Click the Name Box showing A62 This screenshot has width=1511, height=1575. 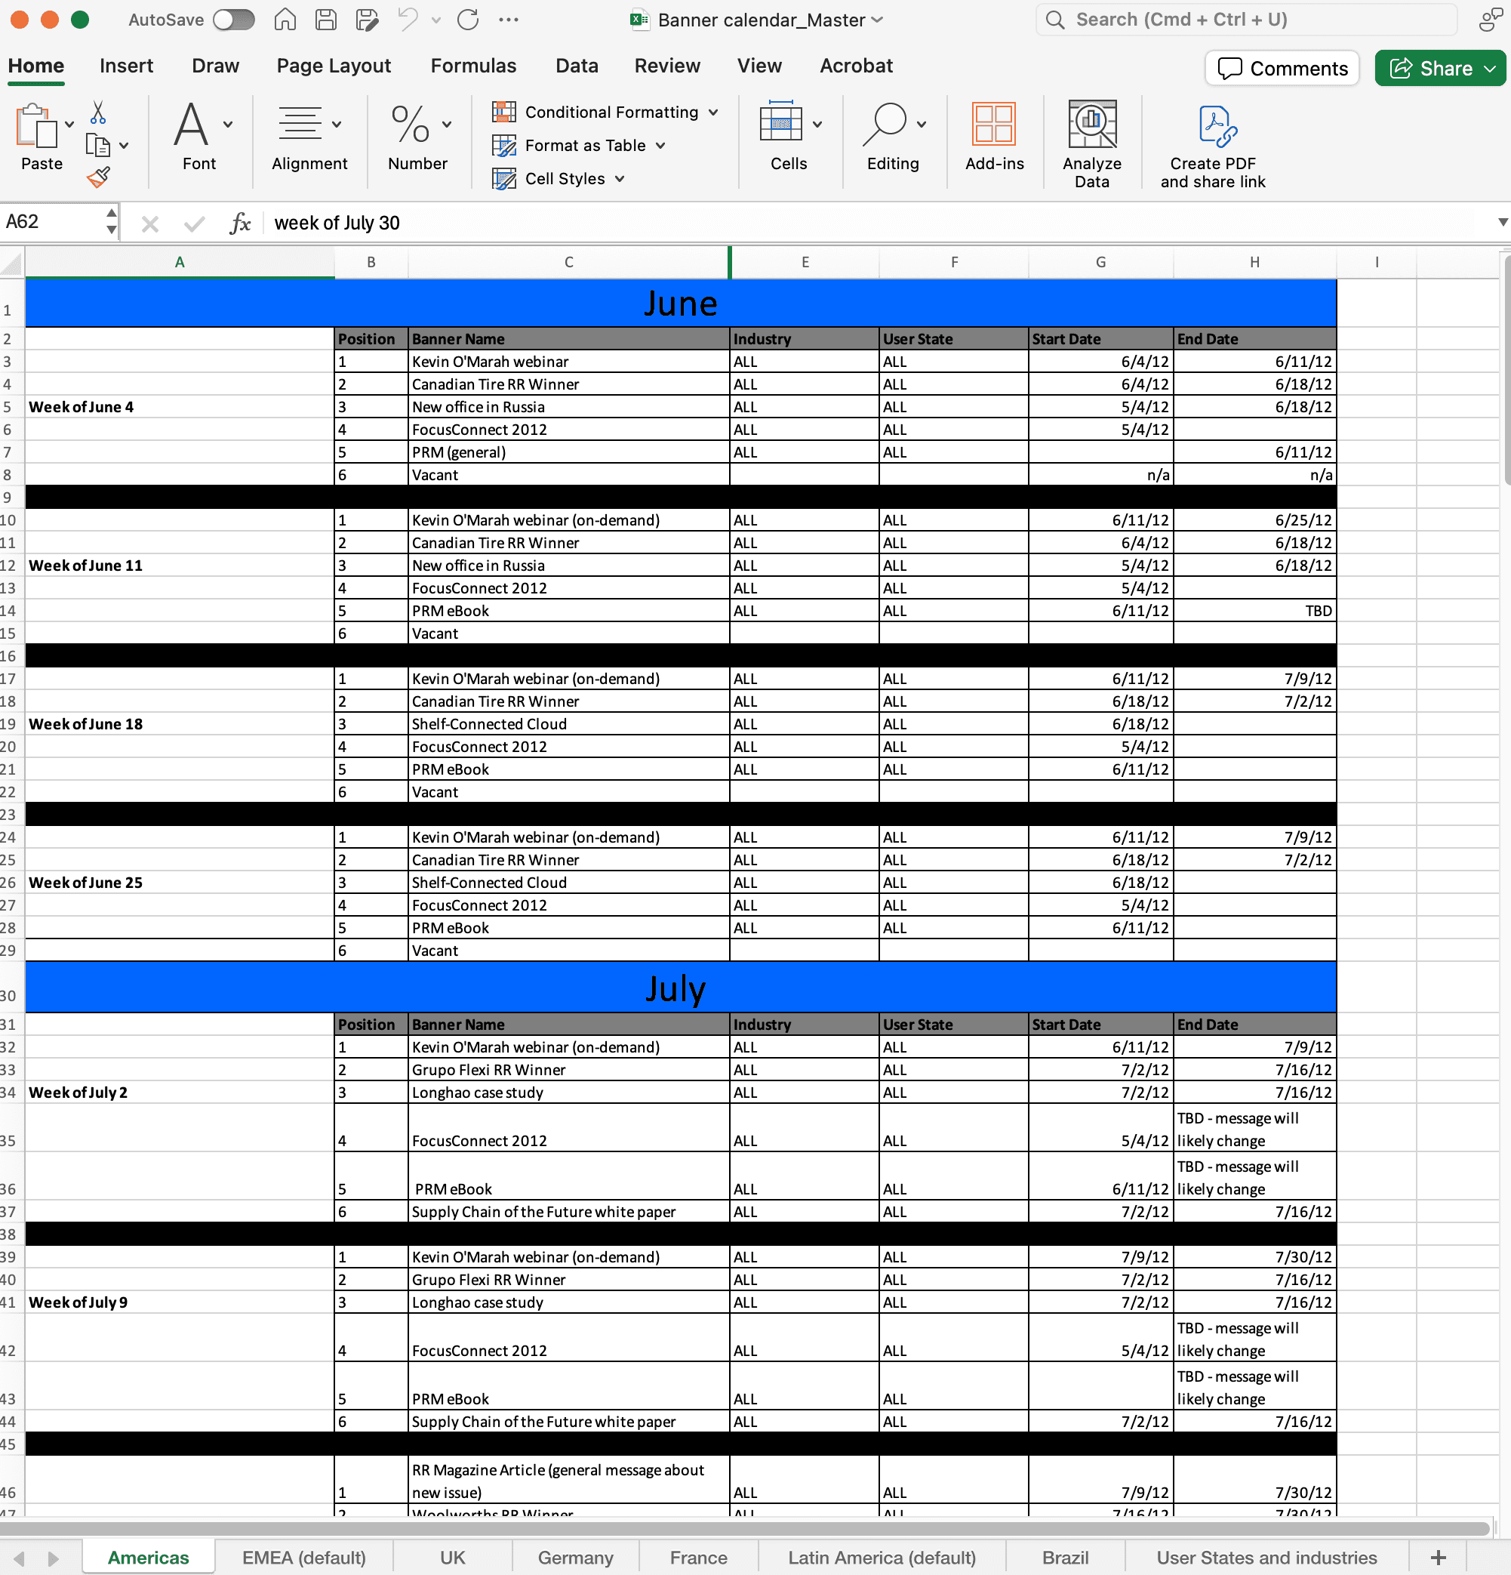(x=53, y=222)
